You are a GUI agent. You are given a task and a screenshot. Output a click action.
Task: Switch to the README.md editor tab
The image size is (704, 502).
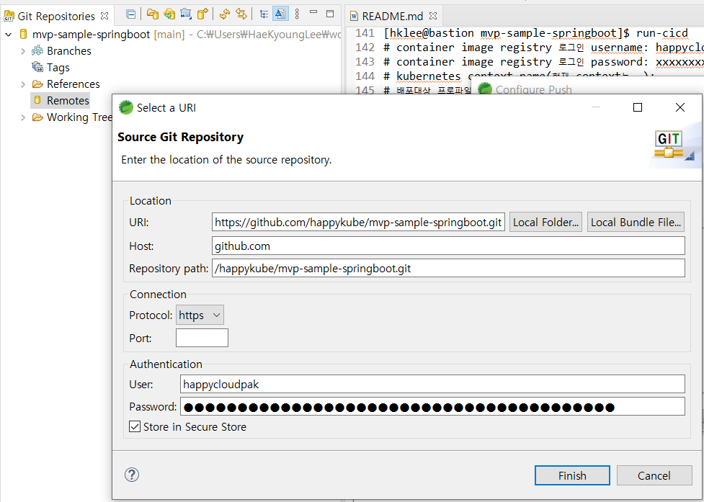pyautogui.click(x=393, y=16)
